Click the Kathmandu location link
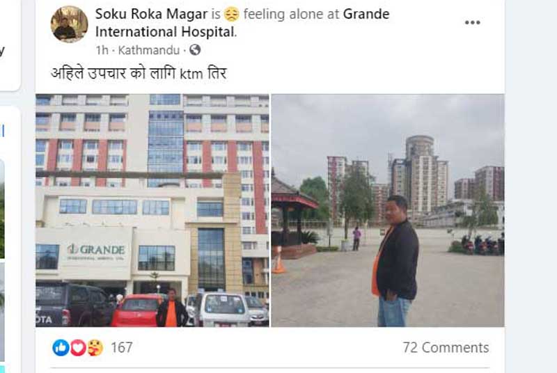The width and height of the screenshot is (557, 373). [149, 50]
